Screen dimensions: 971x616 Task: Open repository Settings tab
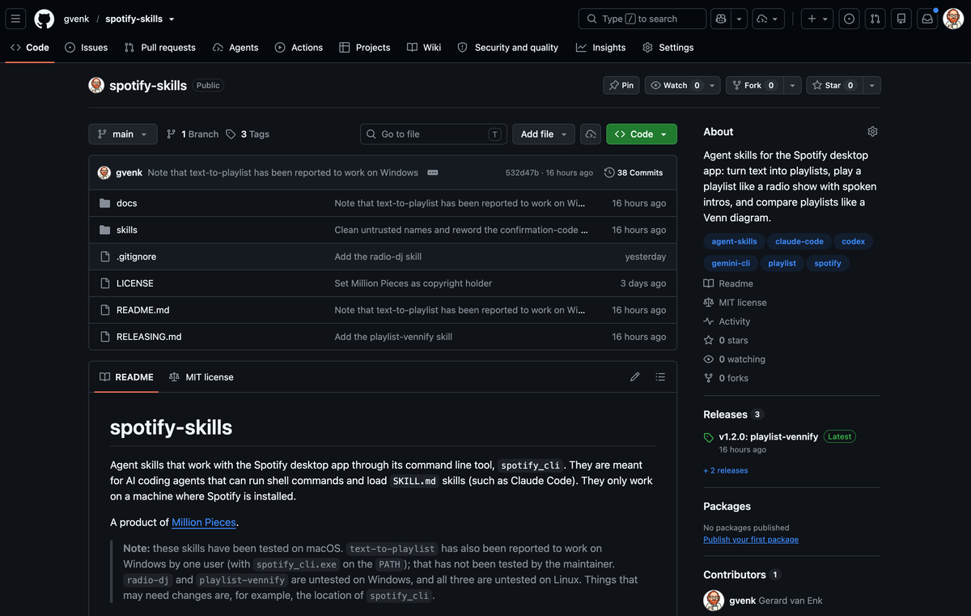point(668,48)
